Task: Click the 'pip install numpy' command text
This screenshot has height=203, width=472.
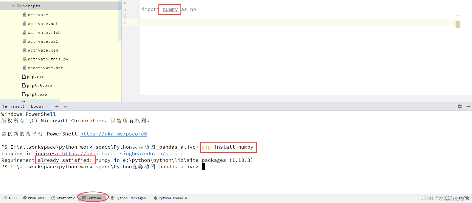Action: click(228, 147)
